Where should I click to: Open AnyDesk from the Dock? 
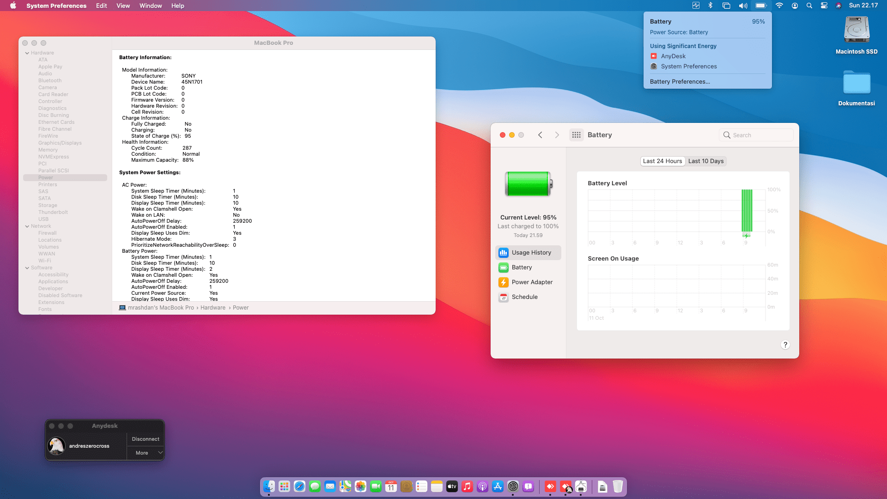coord(550,487)
